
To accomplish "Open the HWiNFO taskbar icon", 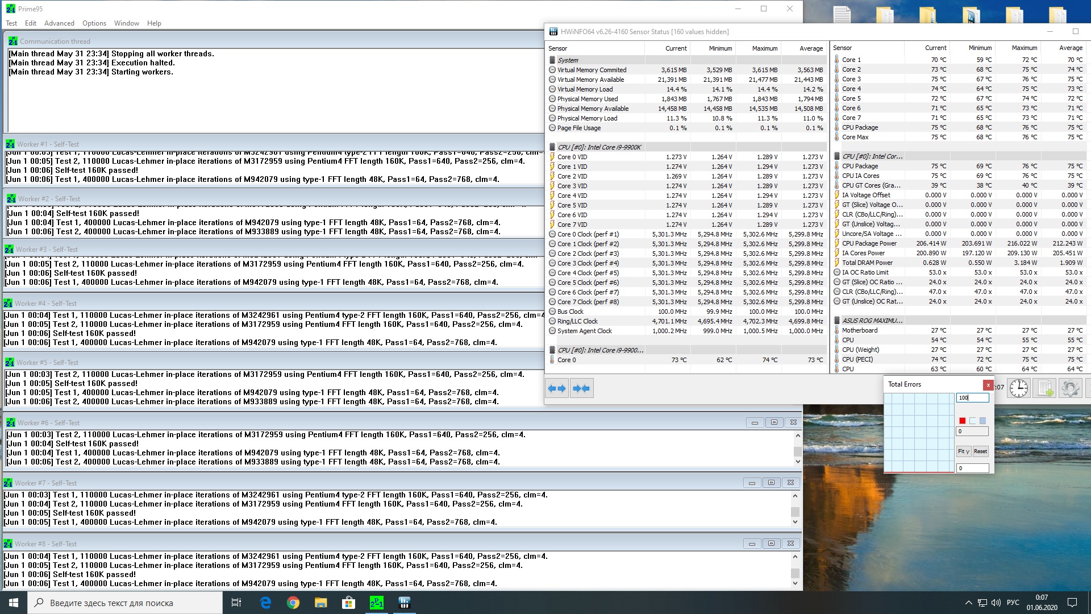I will 404,603.
